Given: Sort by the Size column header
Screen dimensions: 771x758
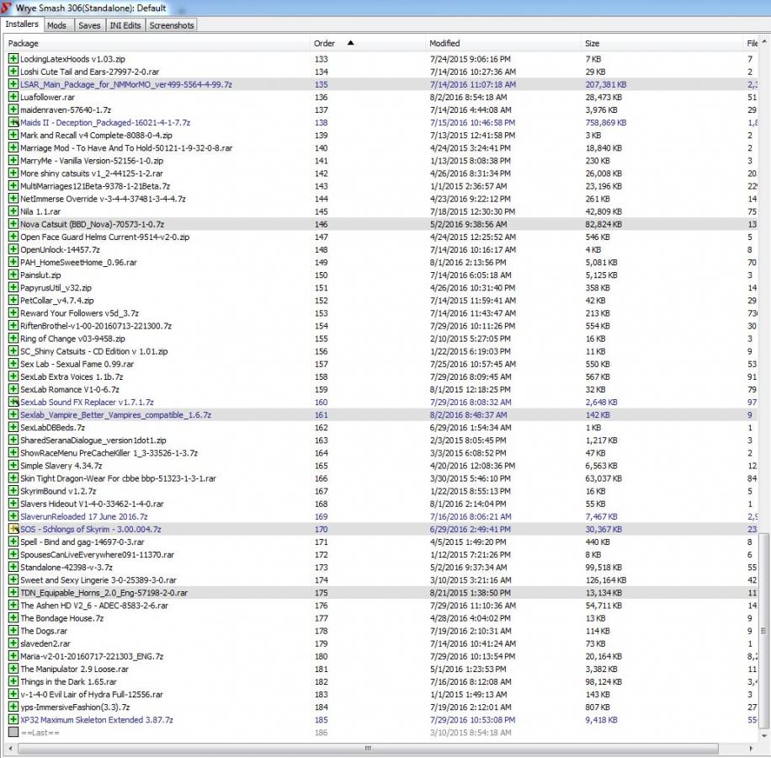Looking at the screenshot, I should click(662, 43).
